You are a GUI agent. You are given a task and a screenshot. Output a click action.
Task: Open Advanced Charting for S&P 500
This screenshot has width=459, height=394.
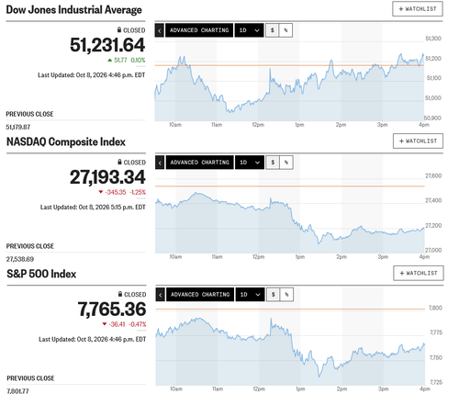[200, 295]
